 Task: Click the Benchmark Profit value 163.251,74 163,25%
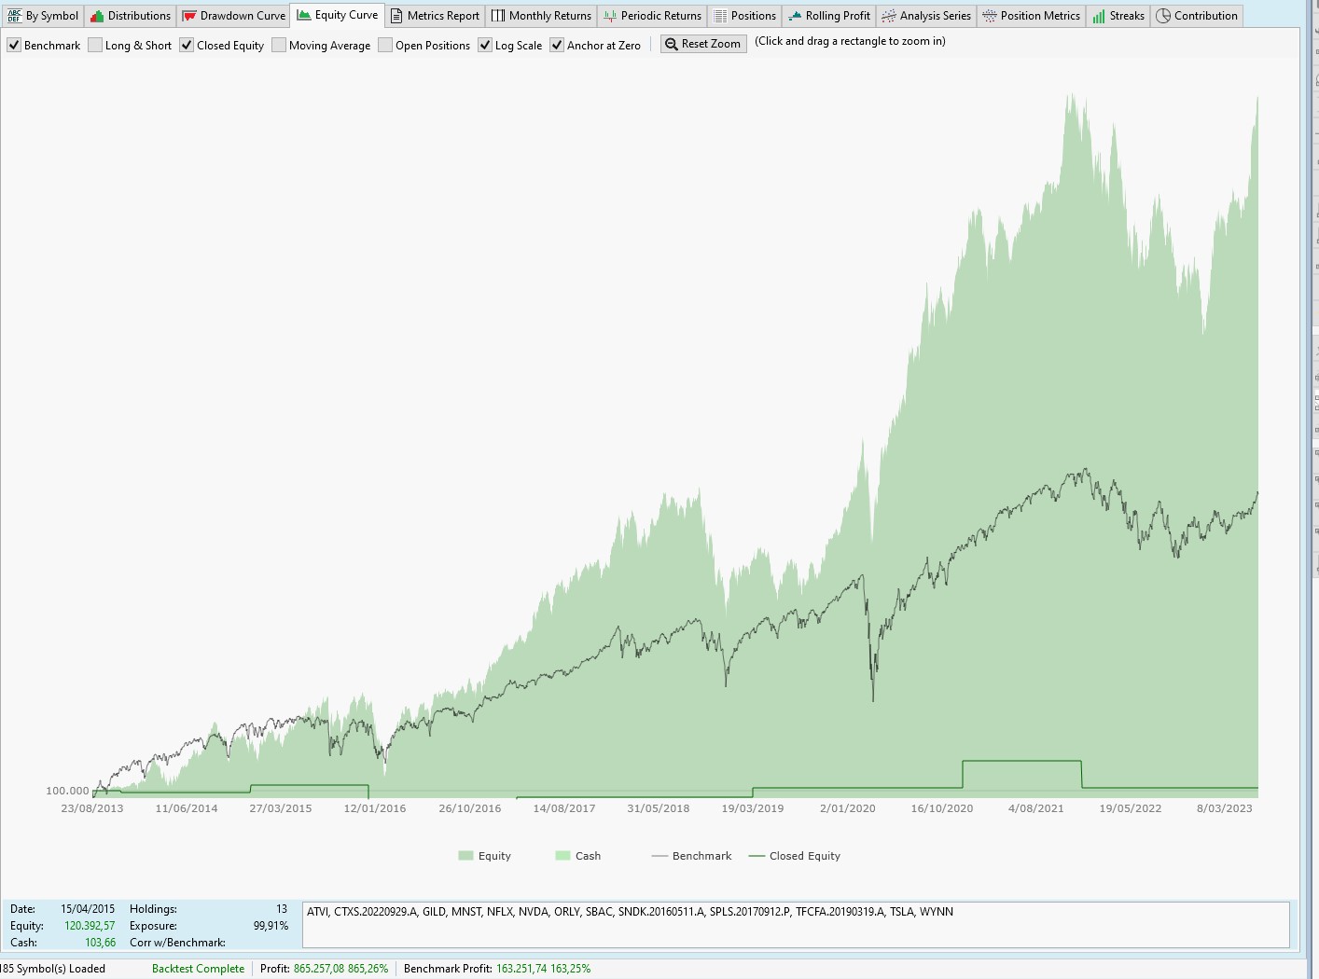[x=543, y=969]
